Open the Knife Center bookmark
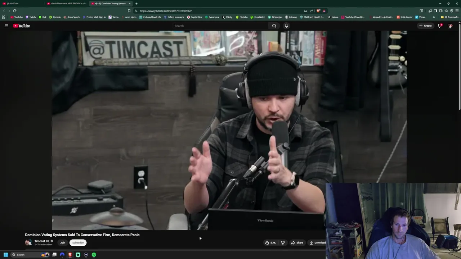Viewport: 461px width, 259px height. click(x=404, y=17)
